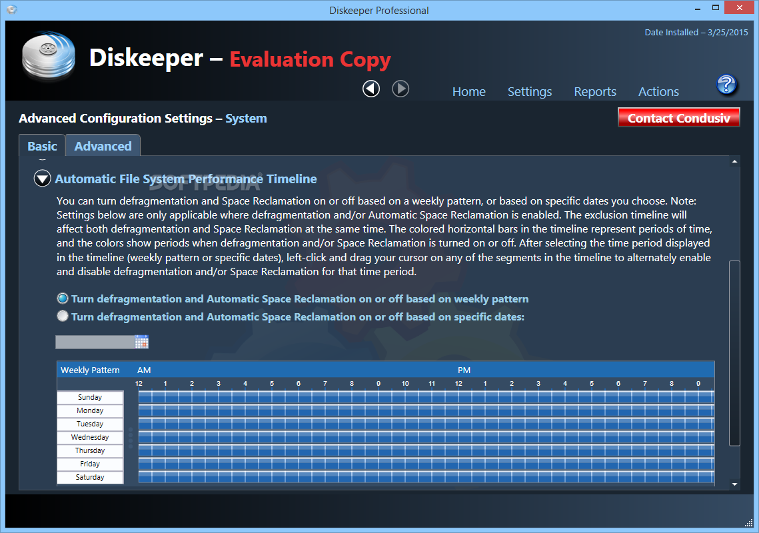Click the Saturday timeline bar
The width and height of the screenshot is (759, 533).
[x=426, y=477]
